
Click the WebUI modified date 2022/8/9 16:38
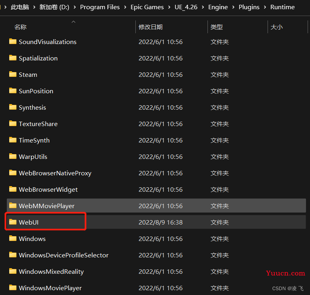tap(161, 222)
